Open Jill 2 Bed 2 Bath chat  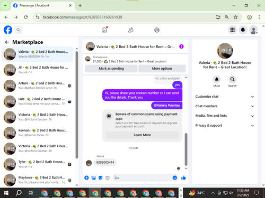pyautogui.click(x=38, y=70)
